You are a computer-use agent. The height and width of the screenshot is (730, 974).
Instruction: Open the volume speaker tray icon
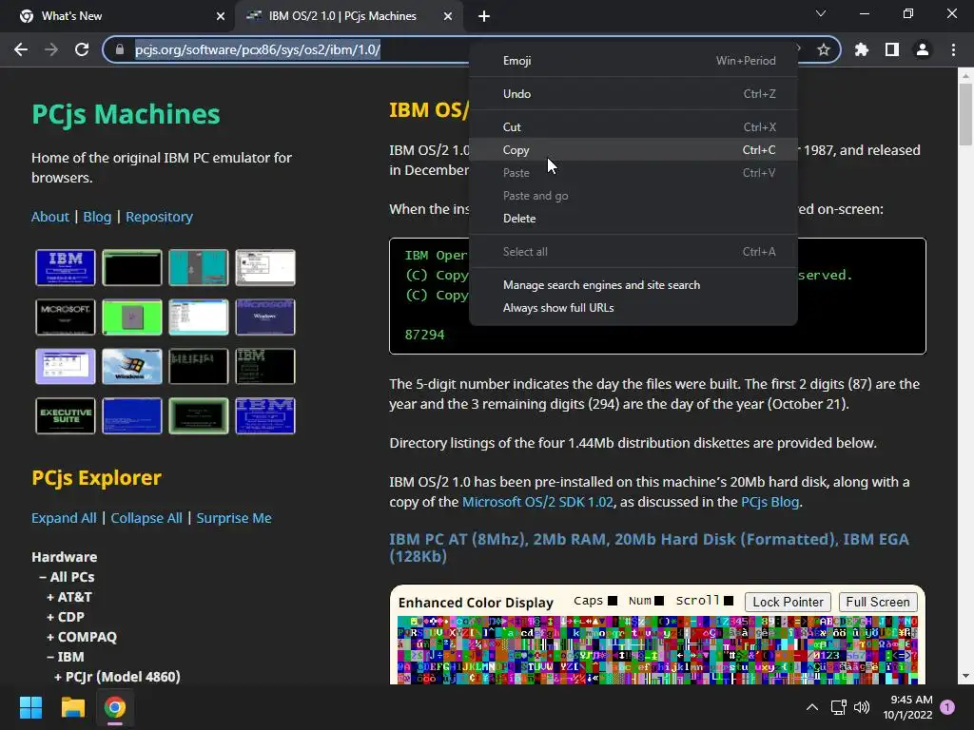(x=862, y=707)
